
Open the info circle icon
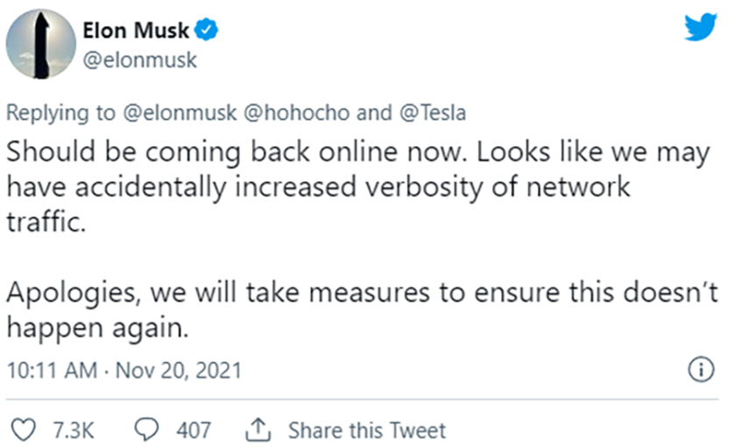[x=700, y=371]
